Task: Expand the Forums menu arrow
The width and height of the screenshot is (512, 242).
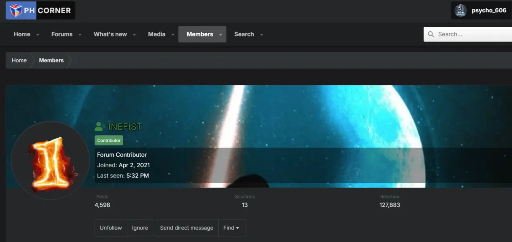Action: [x=80, y=35]
